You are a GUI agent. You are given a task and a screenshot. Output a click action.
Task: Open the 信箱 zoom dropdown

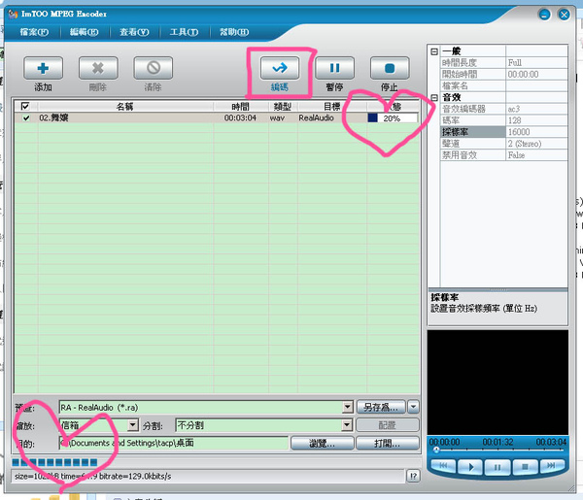pyautogui.click(x=133, y=425)
